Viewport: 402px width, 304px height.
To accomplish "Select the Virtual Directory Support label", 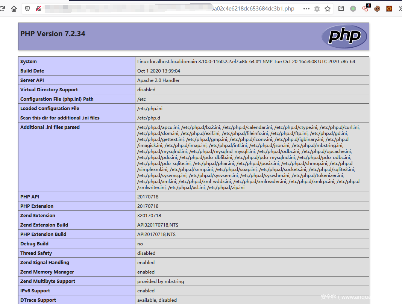I will (x=49, y=90).
